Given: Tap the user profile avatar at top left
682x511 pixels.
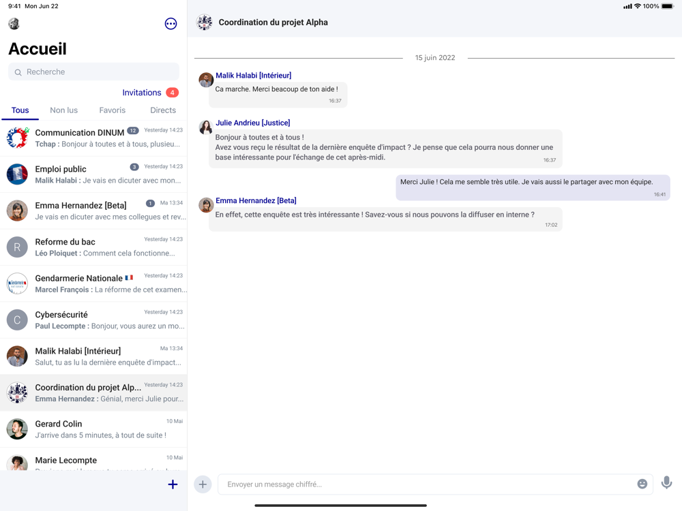Looking at the screenshot, I should pyautogui.click(x=14, y=23).
